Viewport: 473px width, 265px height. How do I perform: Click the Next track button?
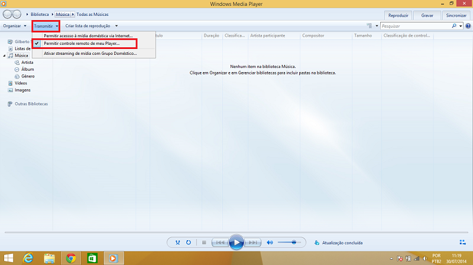pos(252,243)
